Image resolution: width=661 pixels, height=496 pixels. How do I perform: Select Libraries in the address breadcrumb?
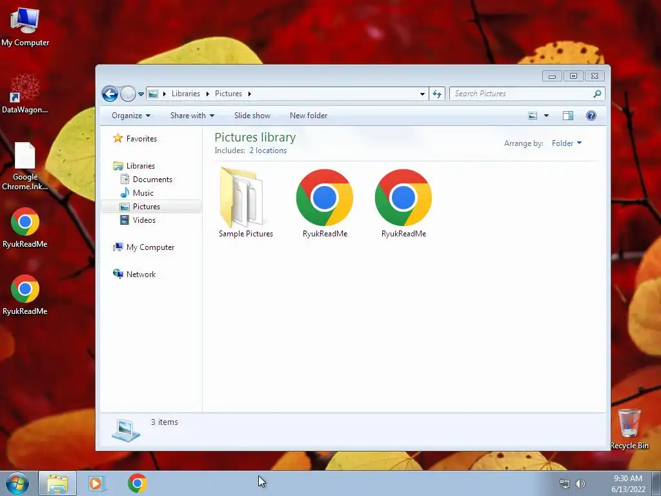[185, 94]
